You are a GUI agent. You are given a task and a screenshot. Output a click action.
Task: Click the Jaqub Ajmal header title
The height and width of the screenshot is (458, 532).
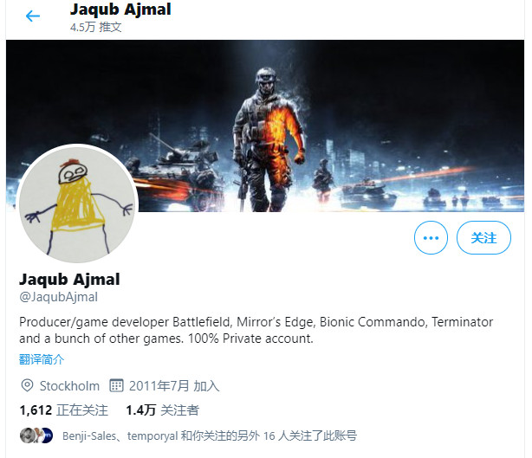click(120, 10)
